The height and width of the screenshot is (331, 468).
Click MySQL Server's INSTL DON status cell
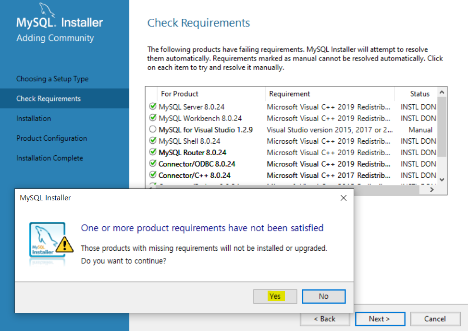point(418,107)
